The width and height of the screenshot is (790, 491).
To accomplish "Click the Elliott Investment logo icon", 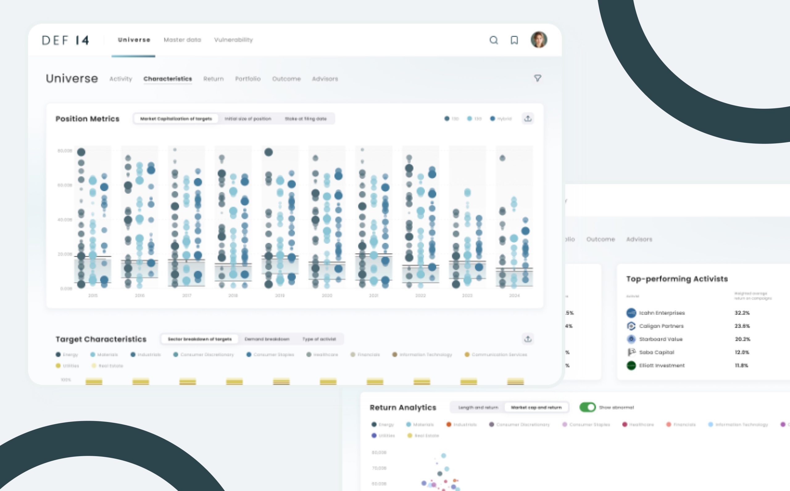I will [631, 365].
